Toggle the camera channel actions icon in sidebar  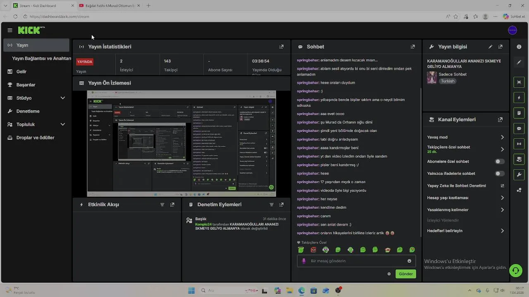coord(519,159)
